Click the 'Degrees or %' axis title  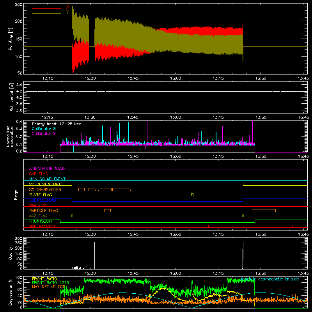click(x=11, y=292)
